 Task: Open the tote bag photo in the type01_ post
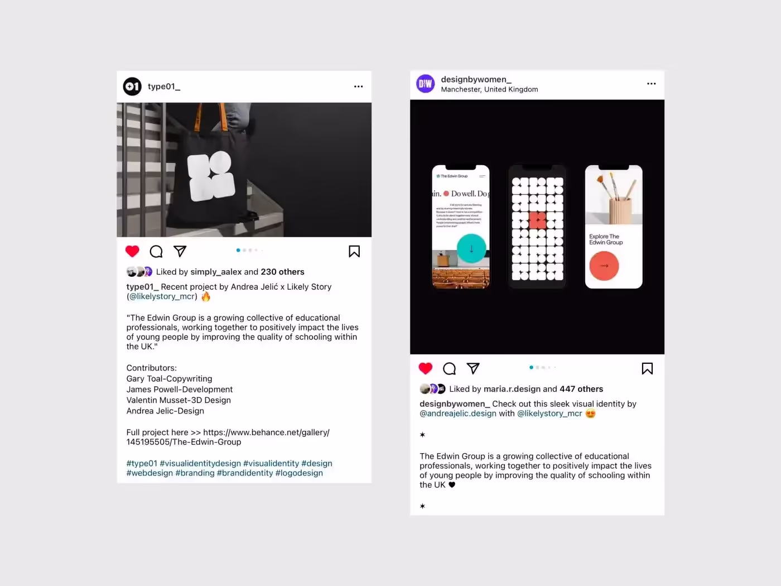tap(244, 170)
